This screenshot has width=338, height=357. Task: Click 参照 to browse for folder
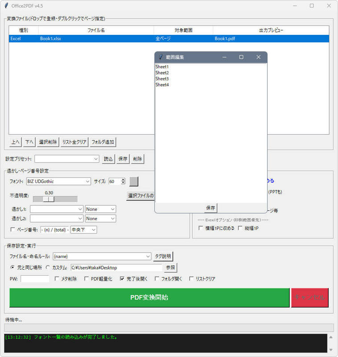point(170,268)
